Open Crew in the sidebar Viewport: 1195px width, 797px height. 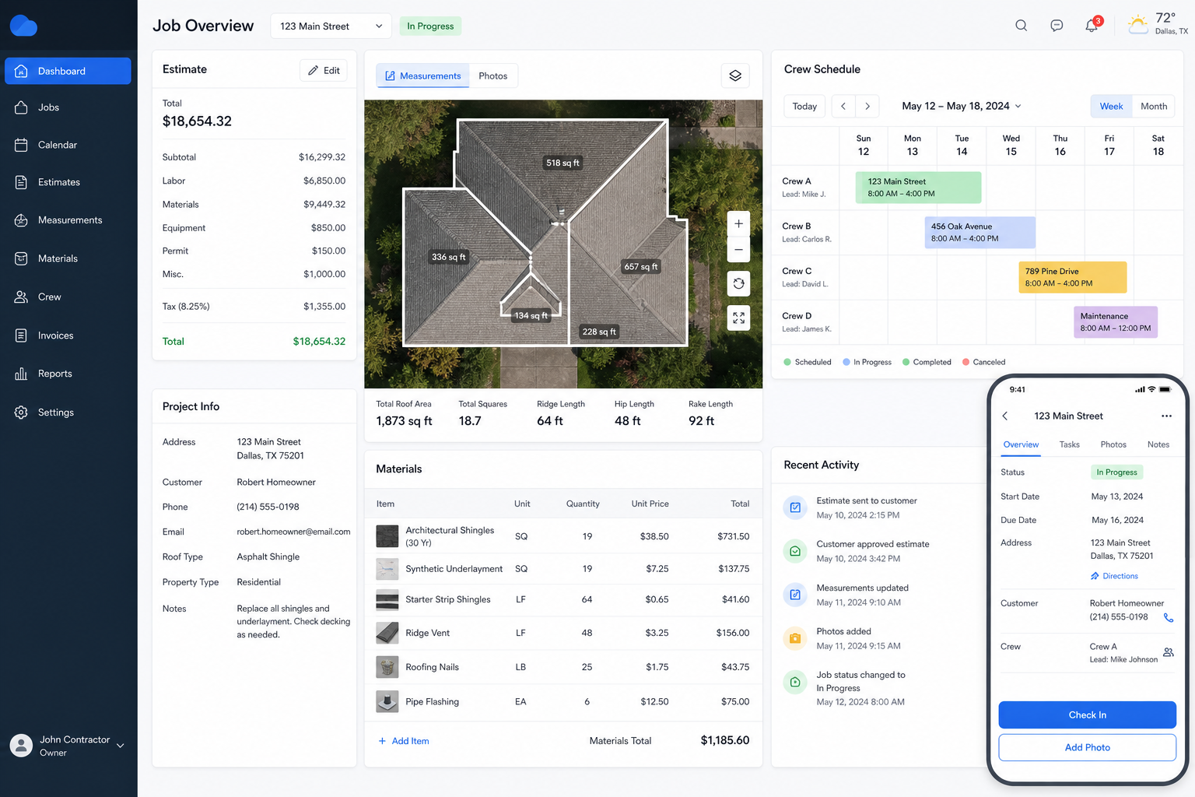pyautogui.click(x=68, y=297)
